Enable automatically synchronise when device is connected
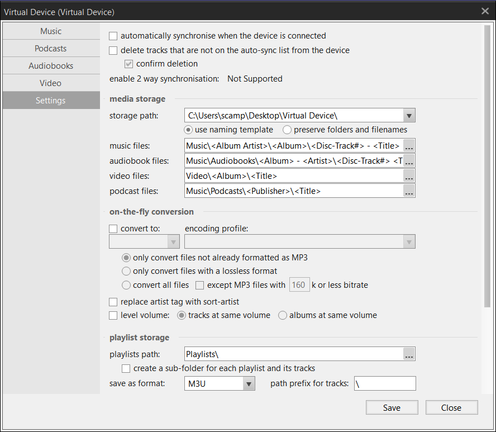 [113, 36]
